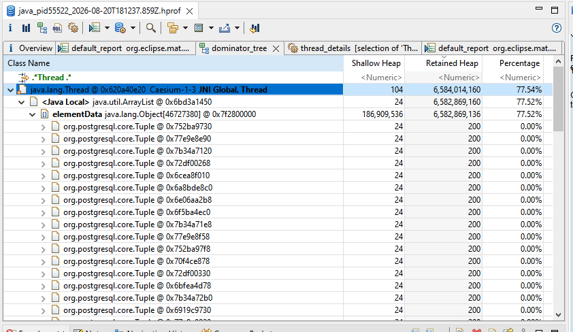Click the ArrayList object file icon
This screenshot has height=332, width=573.
coord(33,101)
